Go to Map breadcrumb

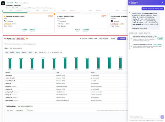(16, 3)
